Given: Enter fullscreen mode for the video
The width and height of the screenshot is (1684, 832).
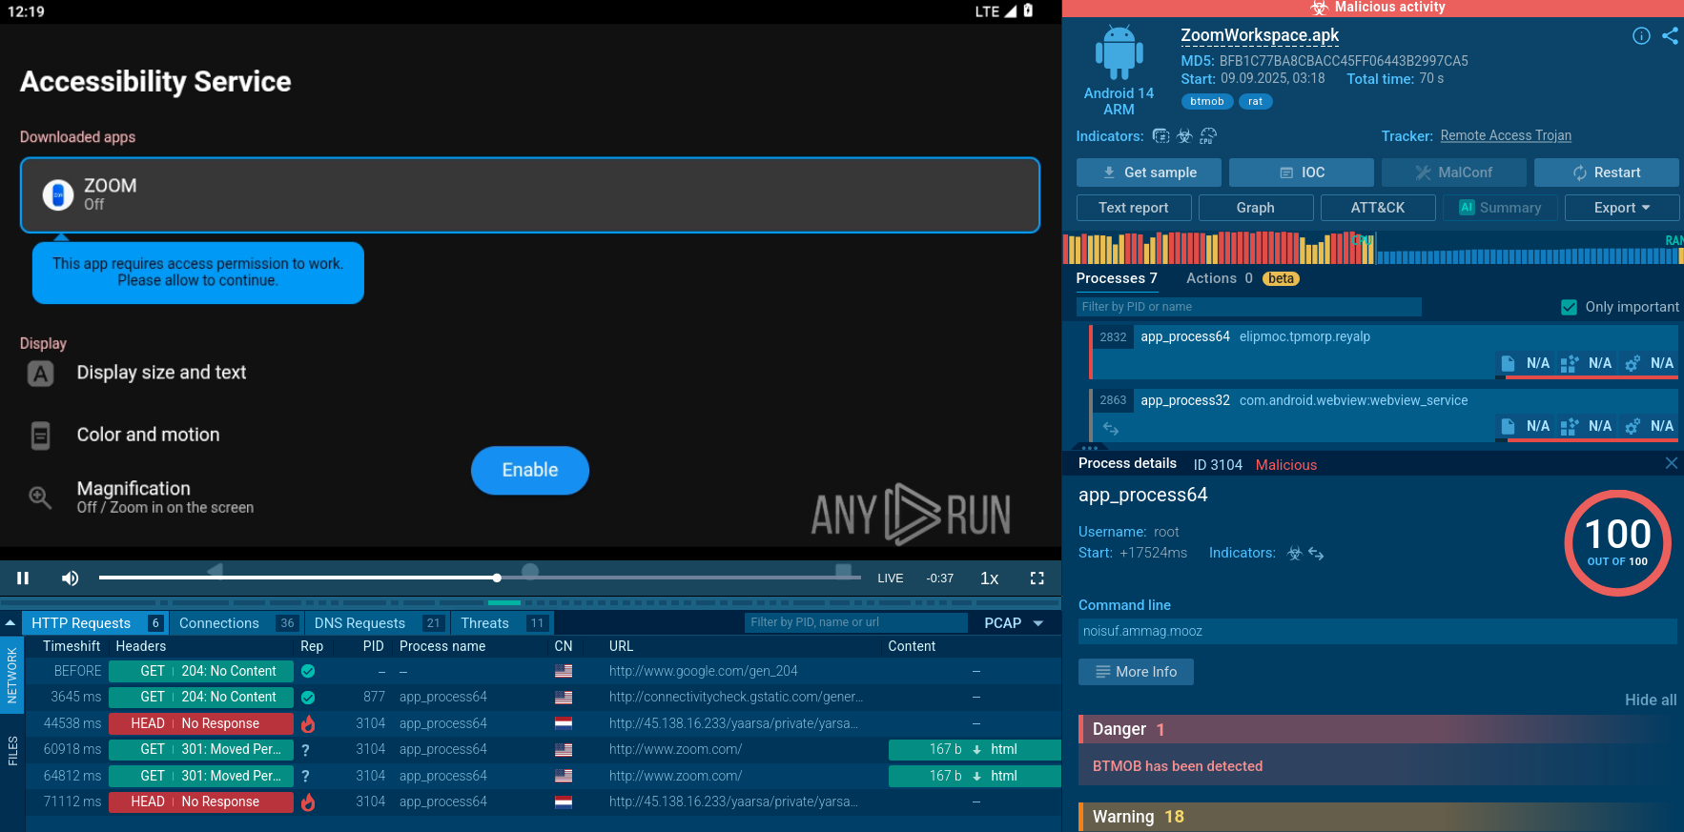Looking at the screenshot, I should [x=1037, y=578].
